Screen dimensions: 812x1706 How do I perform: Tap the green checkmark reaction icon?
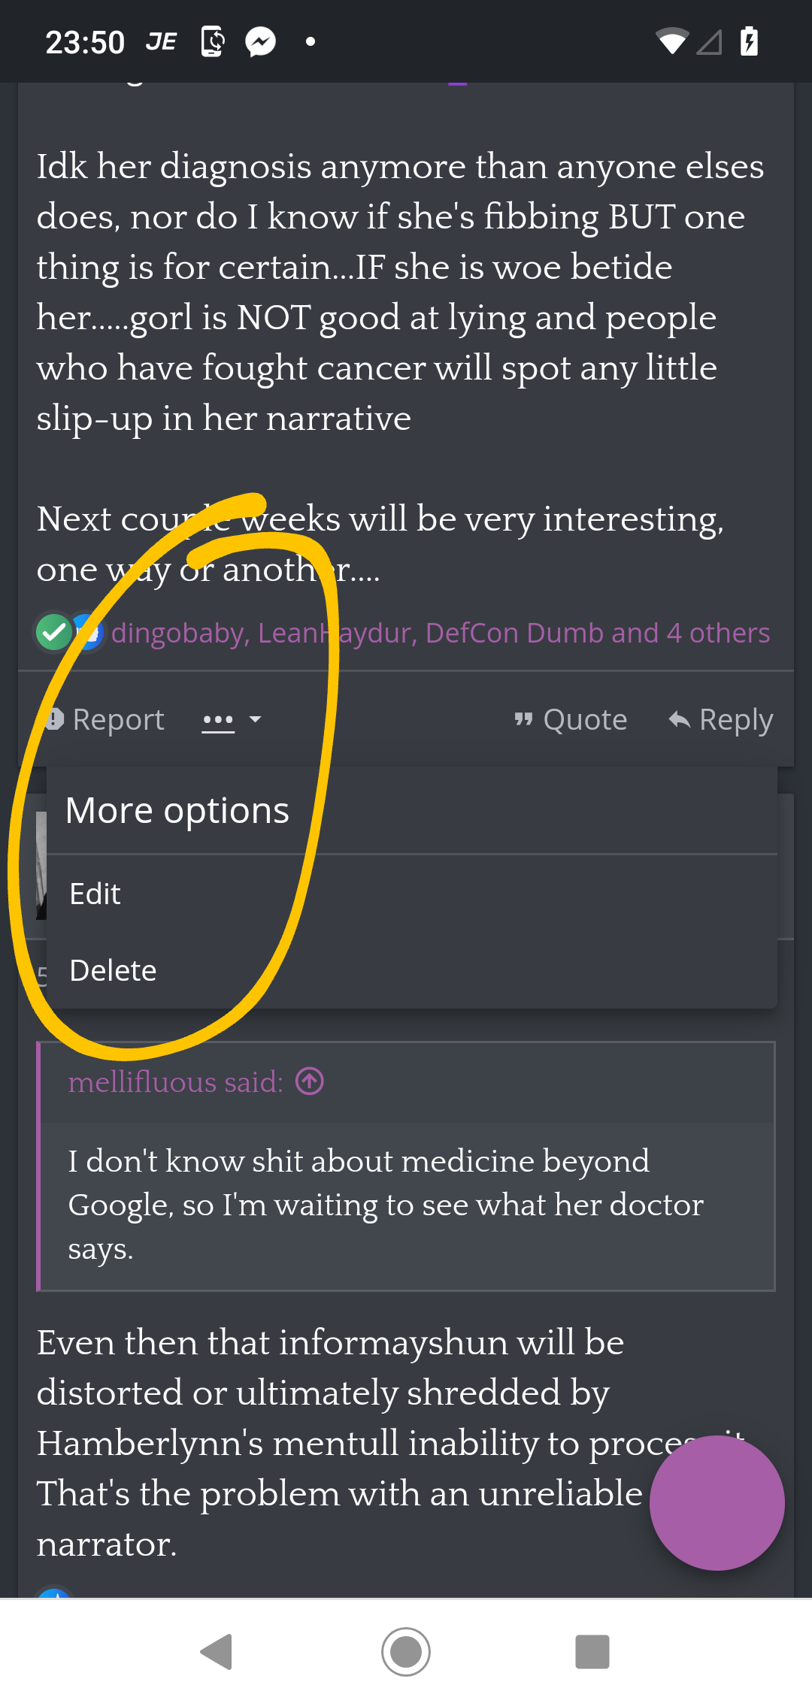point(54,633)
